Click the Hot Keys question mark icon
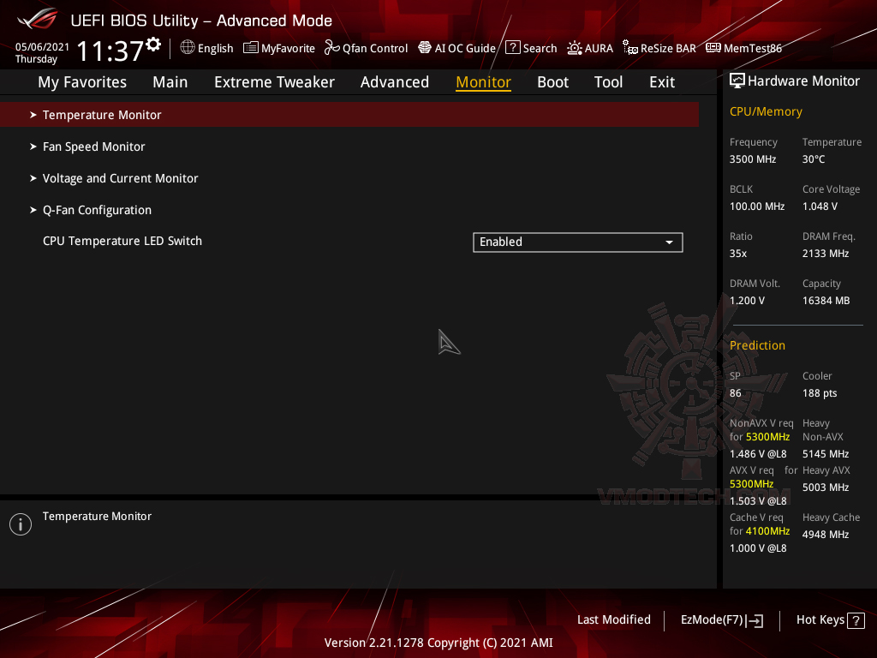Viewport: 877px width, 658px height. click(x=856, y=620)
